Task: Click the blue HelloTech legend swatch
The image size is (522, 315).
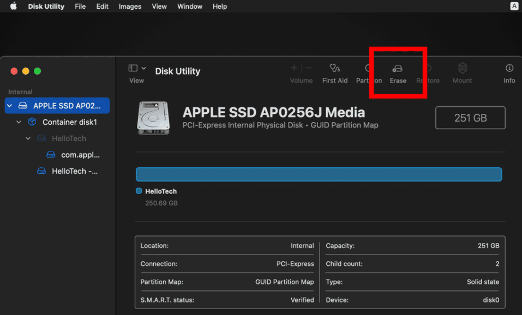Action: 139,191
